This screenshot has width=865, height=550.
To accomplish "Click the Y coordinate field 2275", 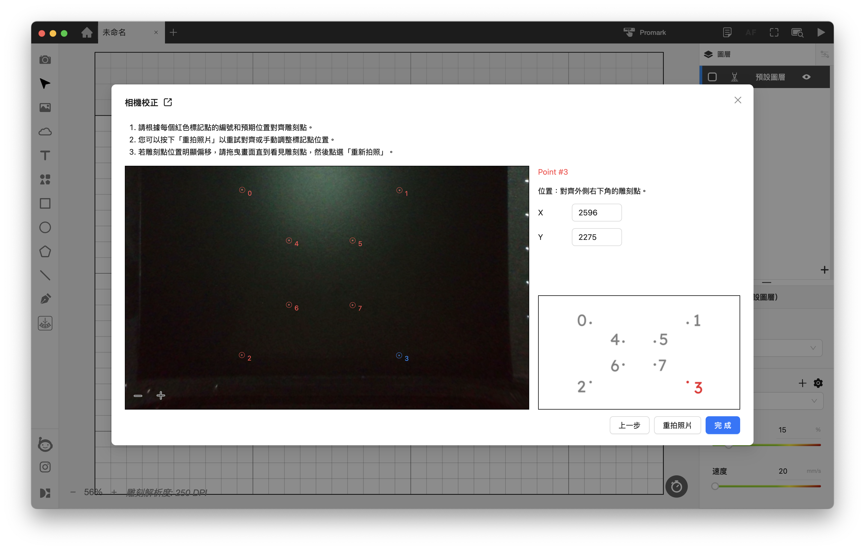I will click(596, 237).
